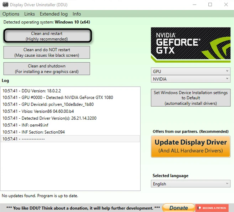This screenshot has width=234, height=212.
Task: Maximize the DDU window
Action: [x=210, y=5]
